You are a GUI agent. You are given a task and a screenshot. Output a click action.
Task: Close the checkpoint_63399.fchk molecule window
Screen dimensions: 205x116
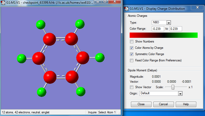click(x=115, y=2)
